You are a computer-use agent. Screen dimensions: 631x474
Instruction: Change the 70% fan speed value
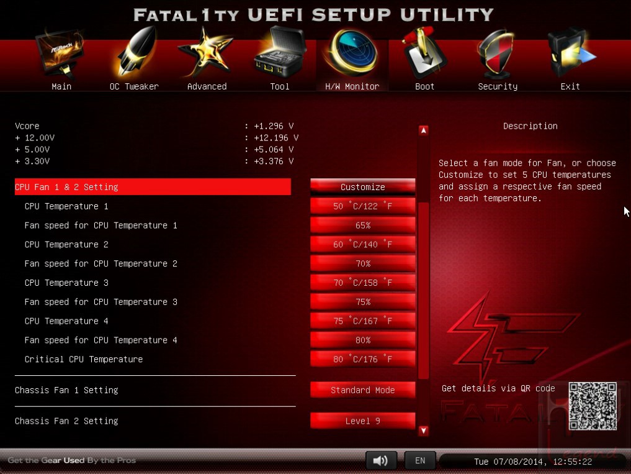[362, 263]
